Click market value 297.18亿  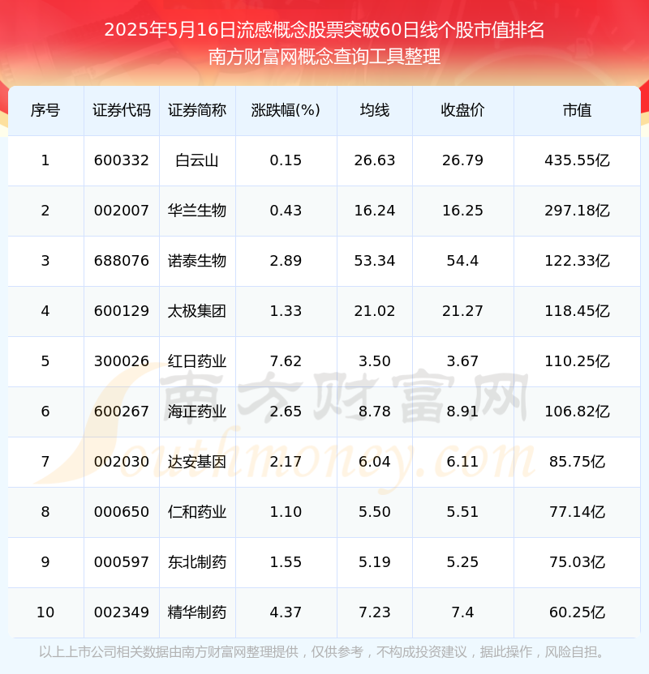[577, 211]
